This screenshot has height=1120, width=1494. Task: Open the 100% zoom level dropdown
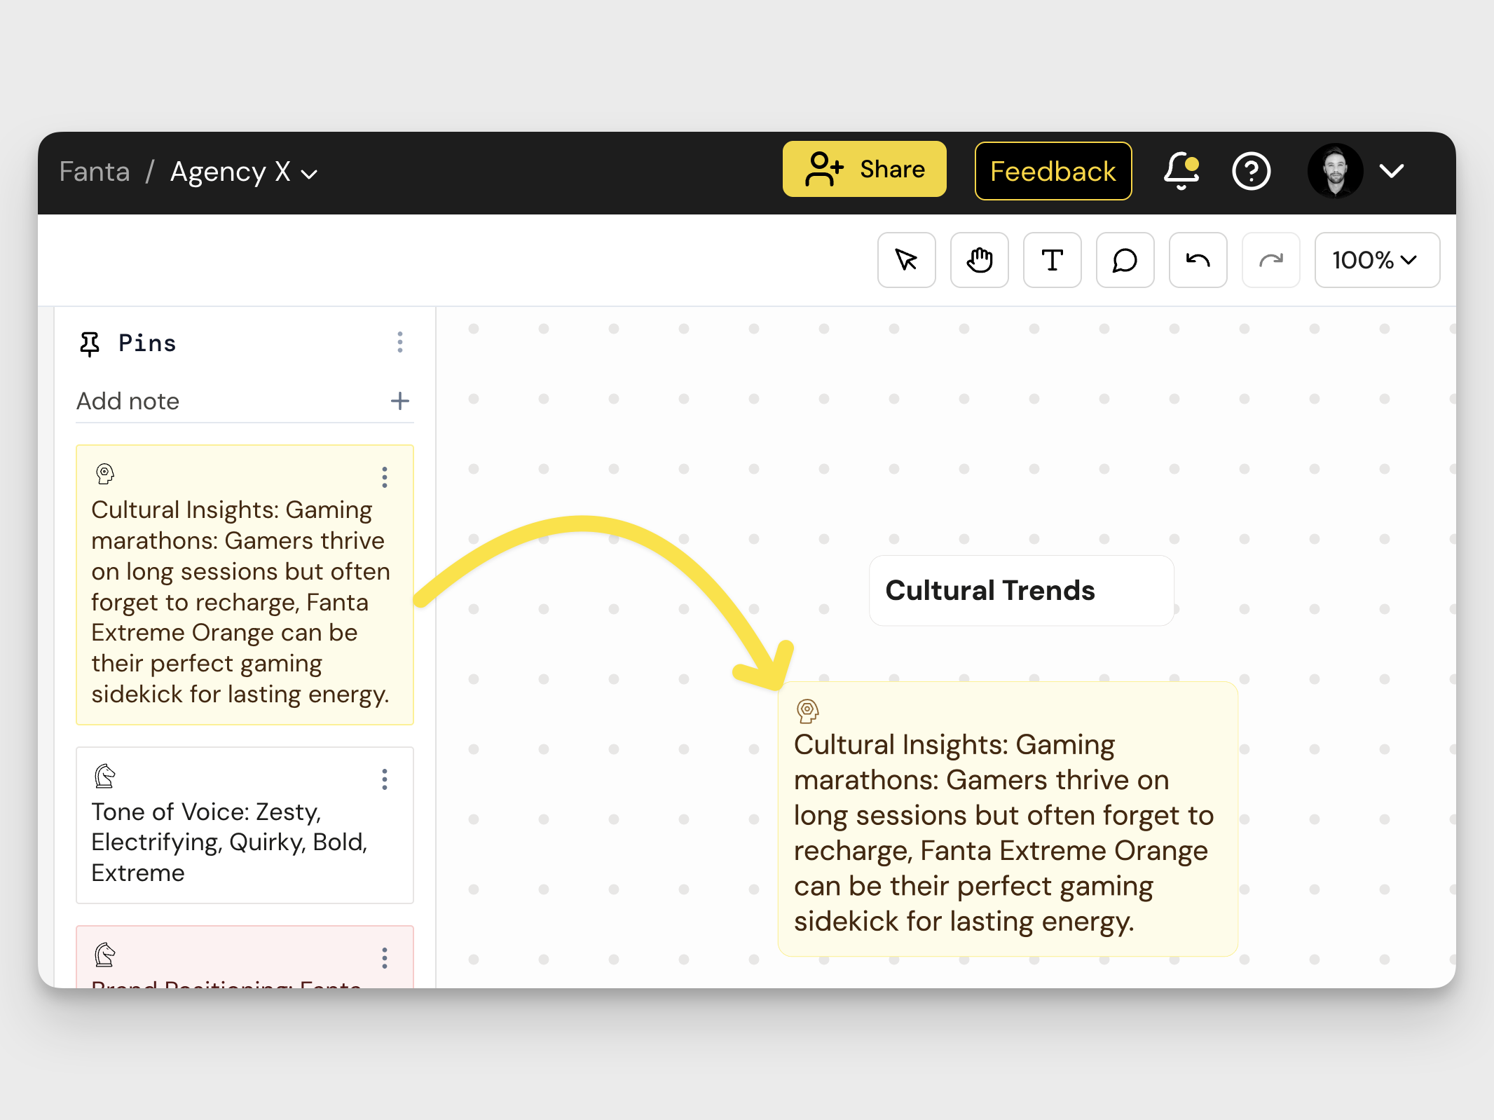[x=1376, y=260]
